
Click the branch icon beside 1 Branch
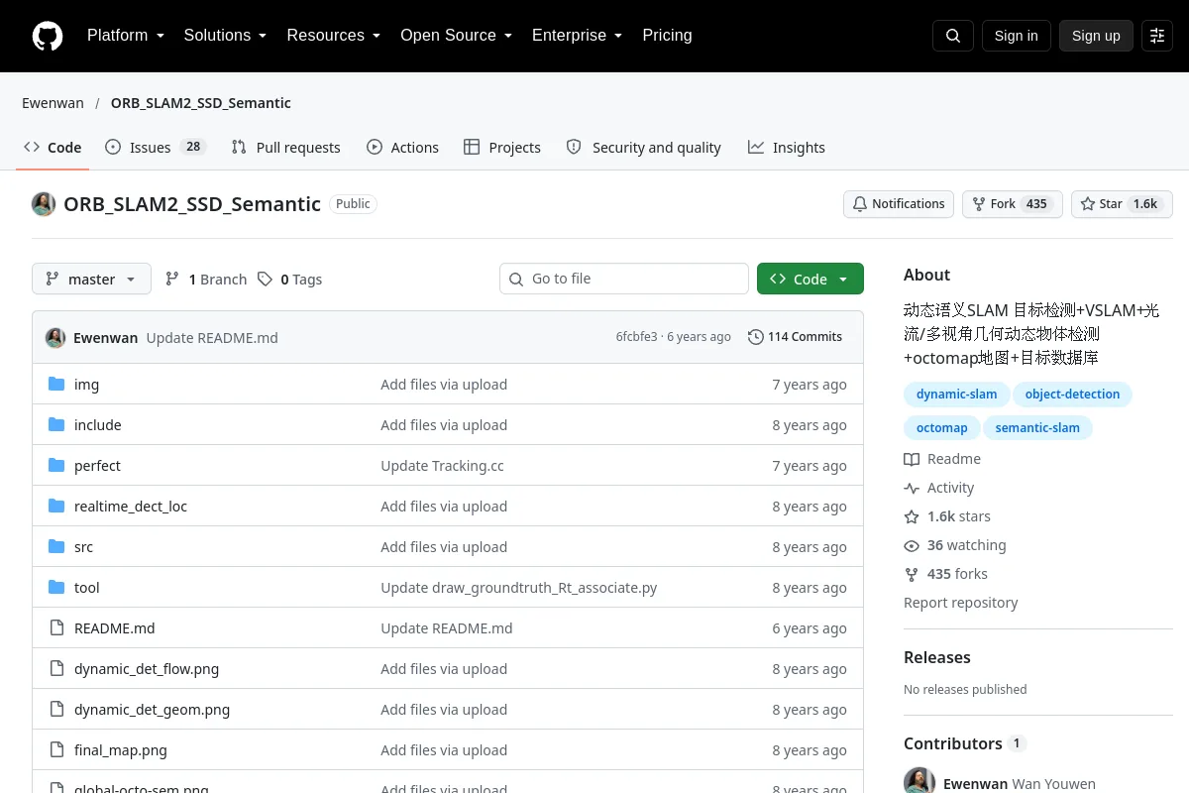[172, 280]
